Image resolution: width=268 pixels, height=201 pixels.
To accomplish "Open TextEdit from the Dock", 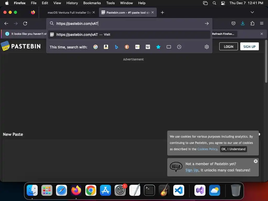I will pyautogui.click(x=135, y=190).
